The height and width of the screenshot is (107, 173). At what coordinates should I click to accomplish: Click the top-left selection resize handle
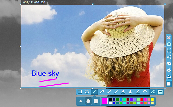(20, 4)
